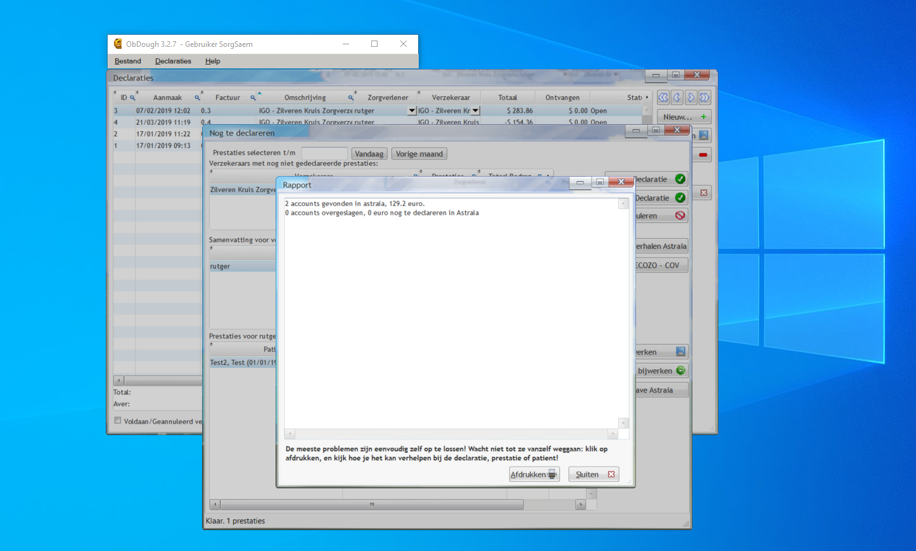Viewport: 916px width, 551px height.
Task: Click the ECOZO - COV button
Action: click(x=661, y=265)
